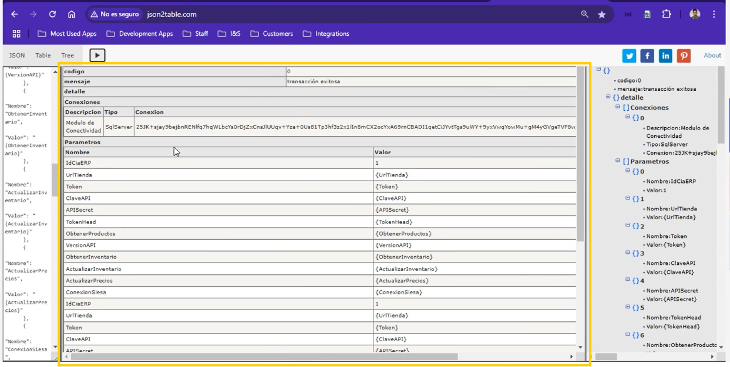Switch to the Tree tab
The width and height of the screenshot is (730, 367).
(x=68, y=55)
